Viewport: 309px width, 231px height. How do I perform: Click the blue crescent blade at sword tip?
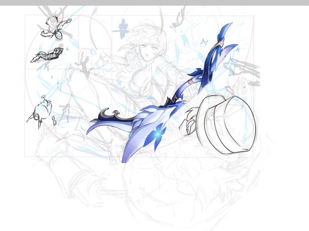coord(224,32)
